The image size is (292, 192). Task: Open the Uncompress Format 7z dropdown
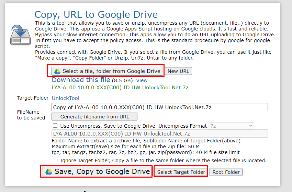point(231,126)
